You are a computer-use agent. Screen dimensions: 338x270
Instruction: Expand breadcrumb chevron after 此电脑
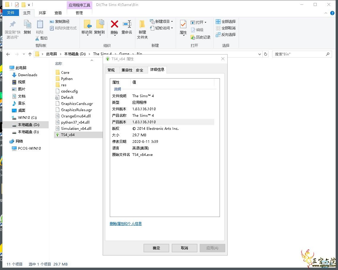[x=61, y=54]
